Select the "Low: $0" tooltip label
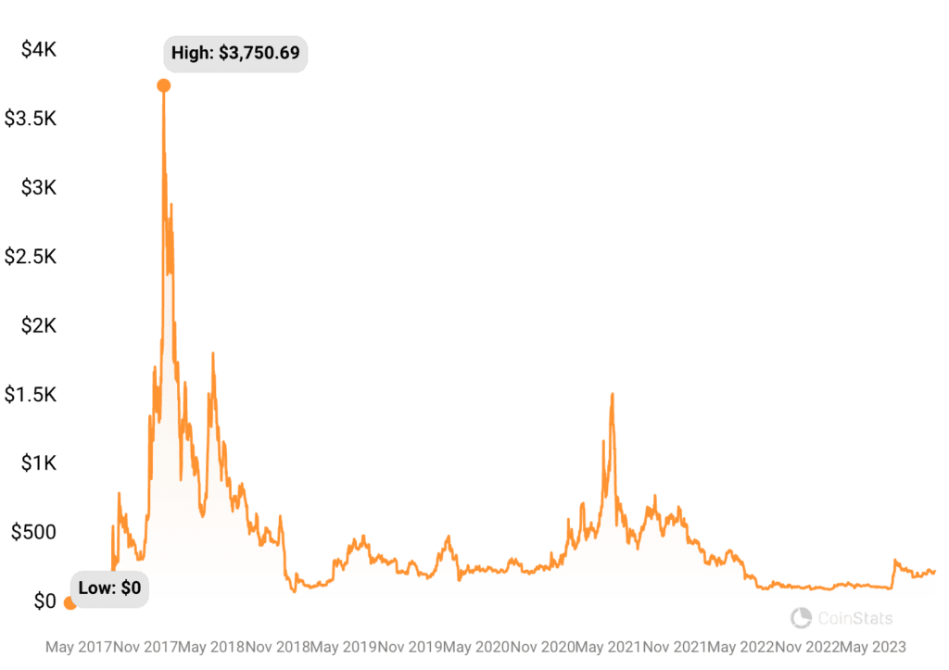Viewport: 949px width, 670px height. (x=109, y=588)
